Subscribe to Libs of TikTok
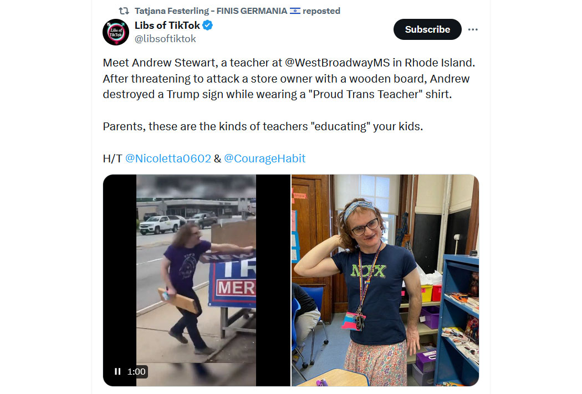582x394 pixels. pos(427,29)
